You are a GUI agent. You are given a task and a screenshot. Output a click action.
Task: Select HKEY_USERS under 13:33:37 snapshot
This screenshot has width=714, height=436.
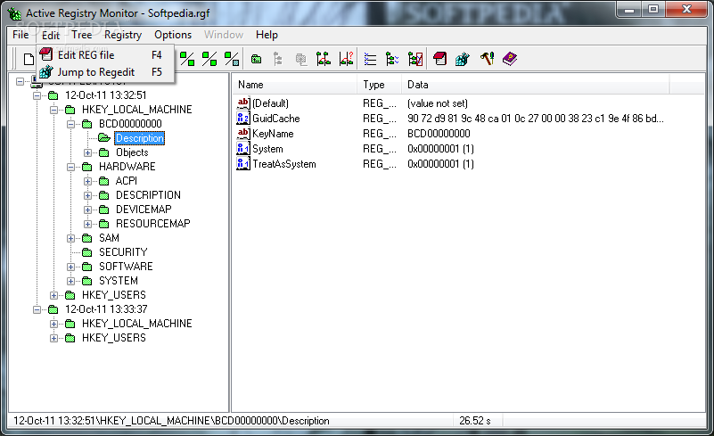point(114,338)
